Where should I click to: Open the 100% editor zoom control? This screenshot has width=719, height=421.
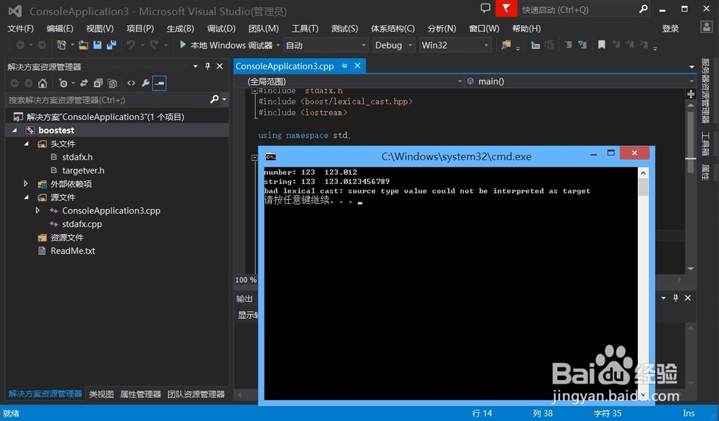tap(245, 280)
